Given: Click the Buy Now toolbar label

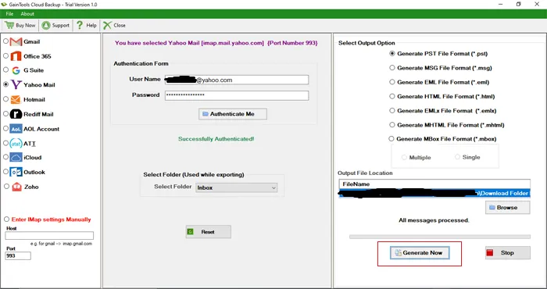Looking at the screenshot, I should coord(26,26).
